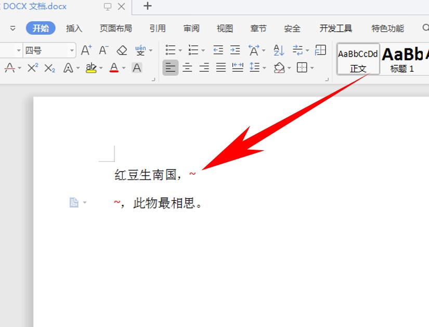Open the 插入 tab

click(74, 28)
